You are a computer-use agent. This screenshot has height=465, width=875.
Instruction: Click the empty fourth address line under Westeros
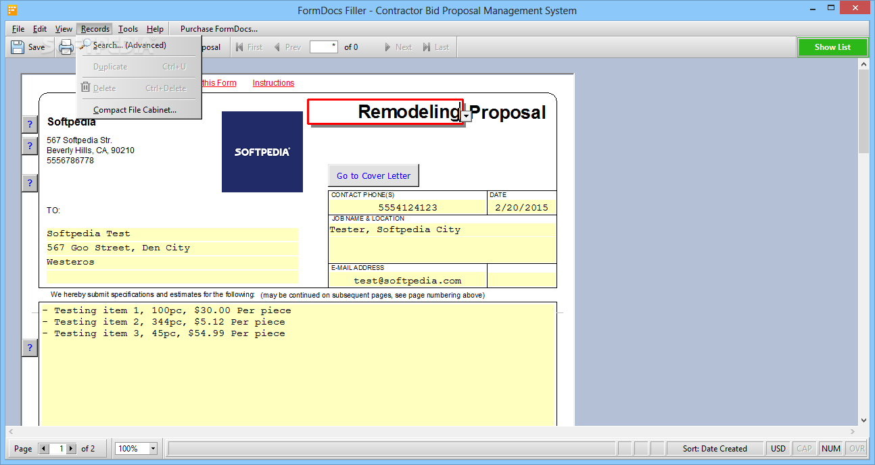[172, 276]
